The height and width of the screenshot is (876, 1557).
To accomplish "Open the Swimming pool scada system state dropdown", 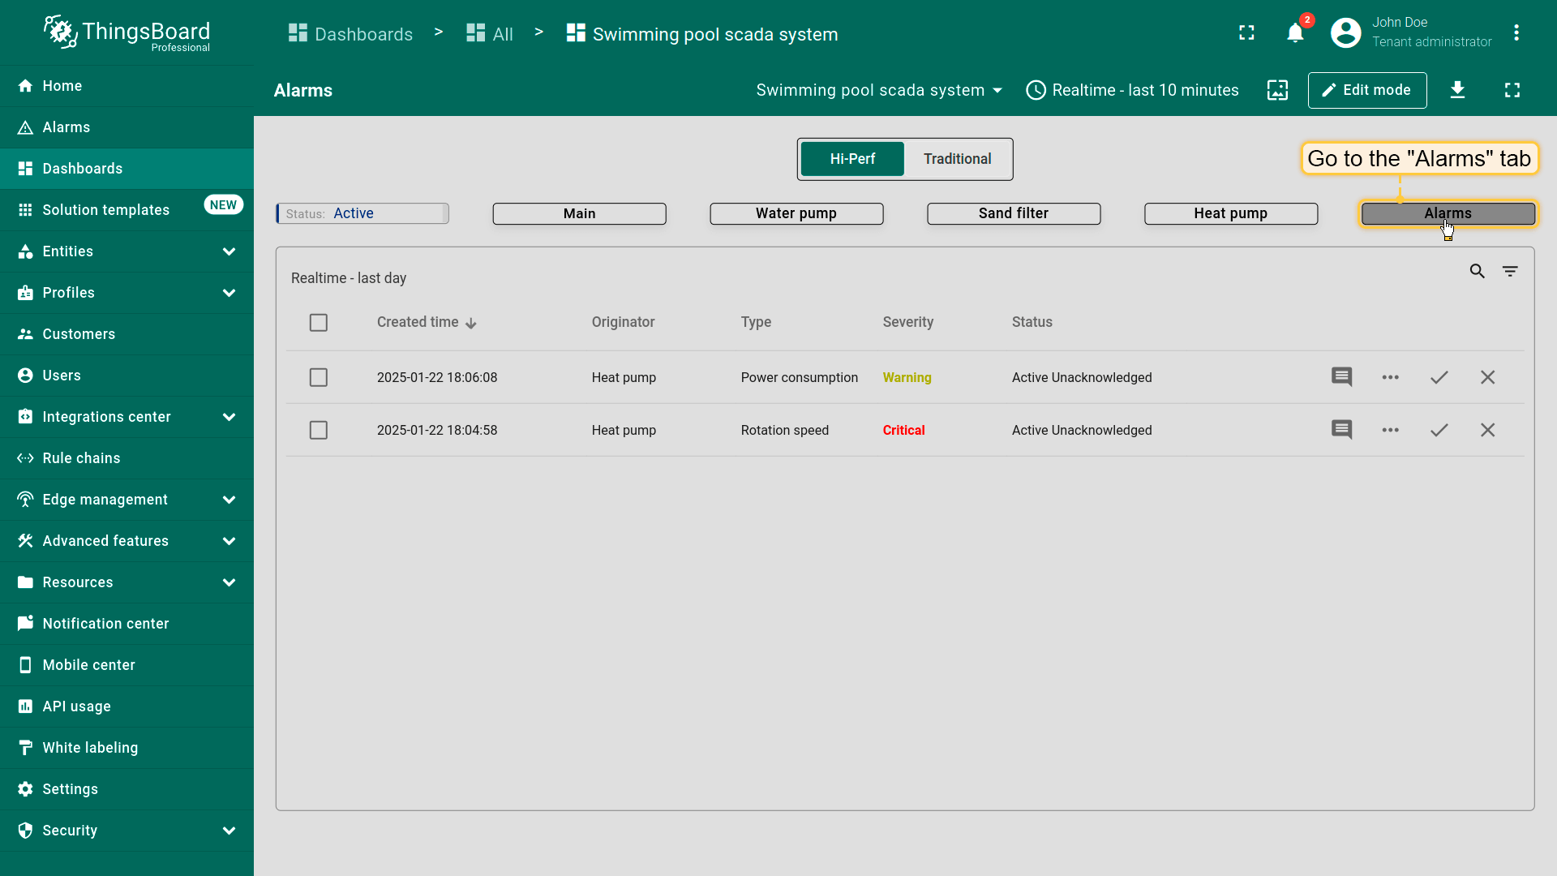I will pyautogui.click(x=879, y=90).
